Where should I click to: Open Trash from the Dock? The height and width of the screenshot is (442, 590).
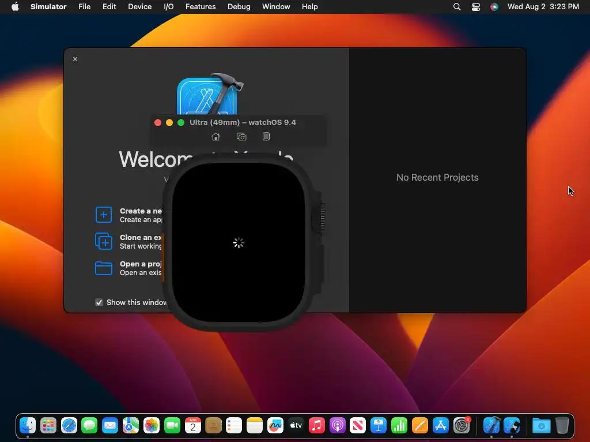[562, 425]
